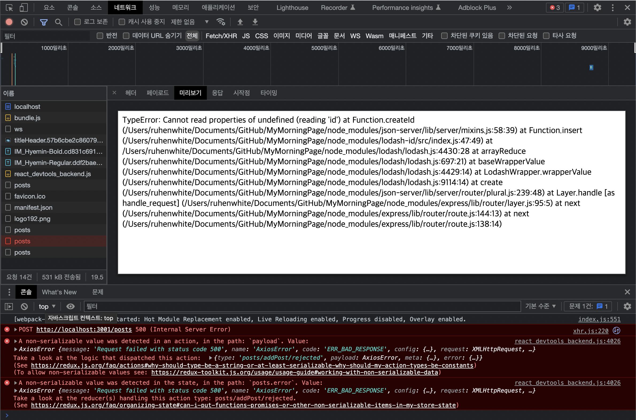The image size is (636, 420).
Task: Stop network recording with red button
Action: pyautogui.click(x=9, y=22)
